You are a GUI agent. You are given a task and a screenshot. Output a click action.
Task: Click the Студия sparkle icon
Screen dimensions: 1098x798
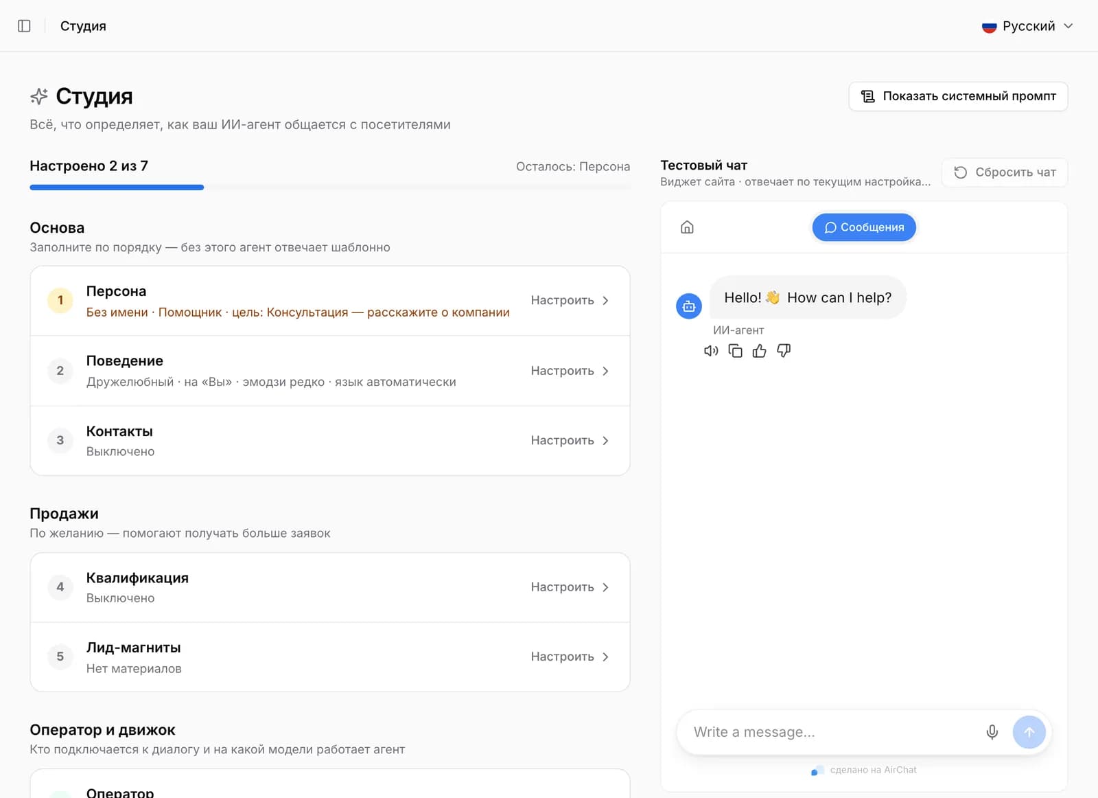pyautogui.click(x=39, y=96)
